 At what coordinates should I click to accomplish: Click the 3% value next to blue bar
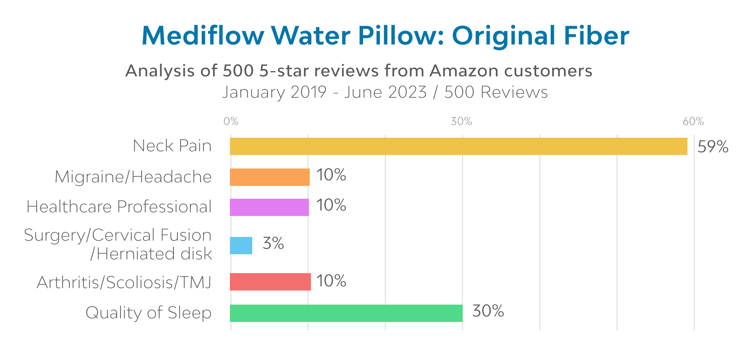click(x=273, y=243)
